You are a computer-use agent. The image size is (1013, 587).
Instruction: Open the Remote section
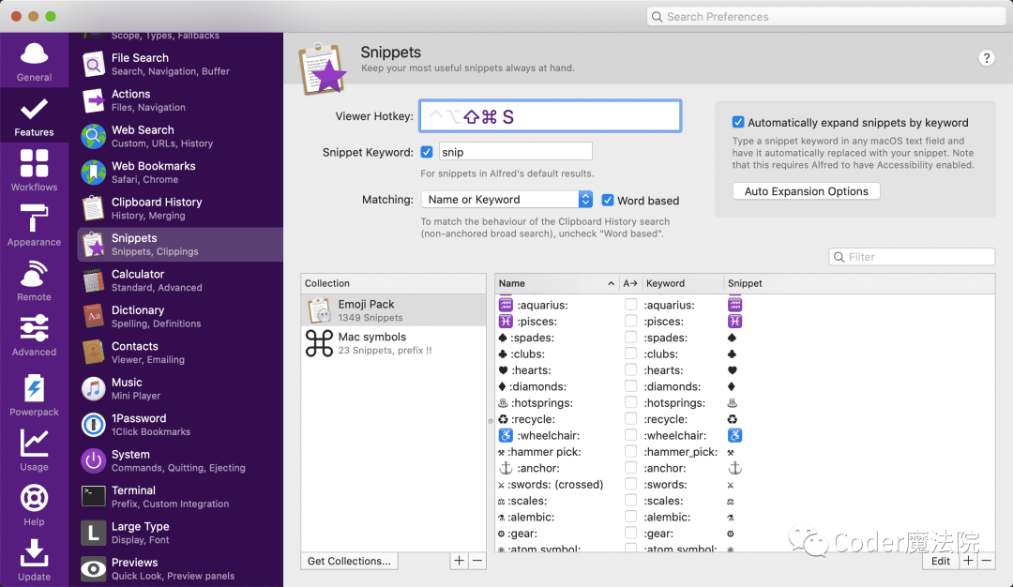pos(35,280)
